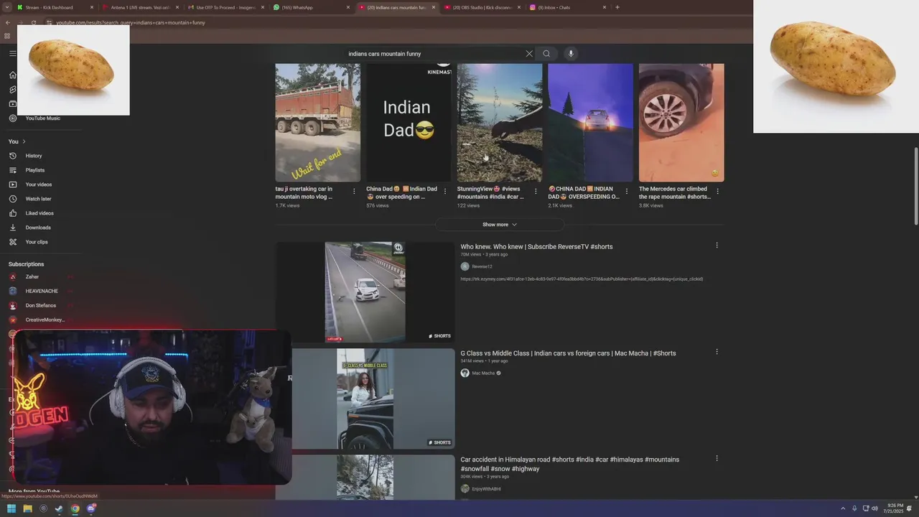Open options menu for Mercedes car short
Image resolution: width=919 pixels, height=517 pixels.
click(717, 192)
